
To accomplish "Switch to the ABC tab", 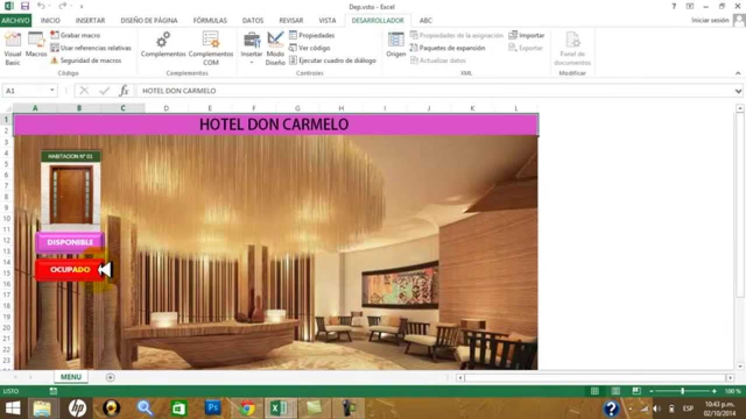I will [426, 20].
